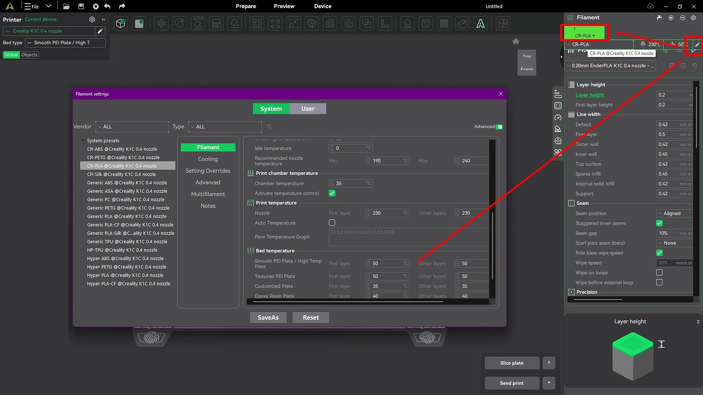The height and width of the screenshot is (395, 703).
Task: Click the Add model icon
Action: 120,23
